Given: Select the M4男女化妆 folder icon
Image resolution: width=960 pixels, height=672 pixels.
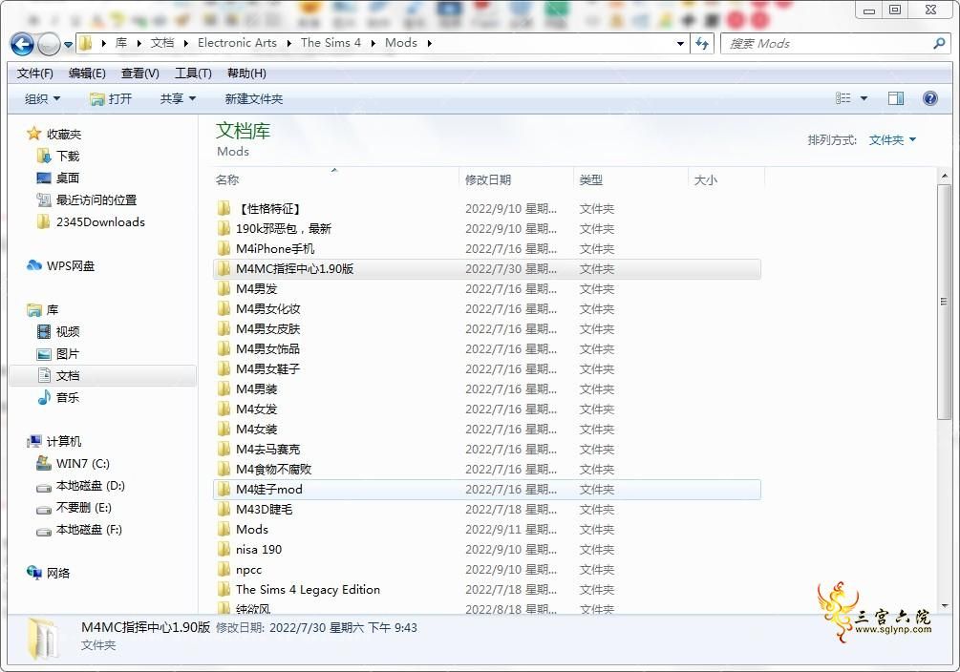Looking at the screenshot, I should point(224,309).
